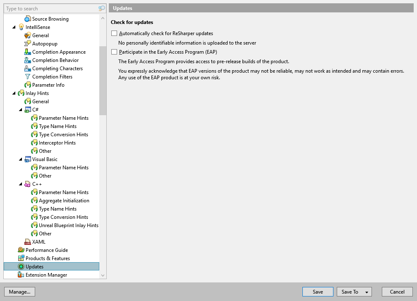Viewport: 417px width, 301px height.
Task: Click the XAML file icon
Action: click(x=27, y=242)
